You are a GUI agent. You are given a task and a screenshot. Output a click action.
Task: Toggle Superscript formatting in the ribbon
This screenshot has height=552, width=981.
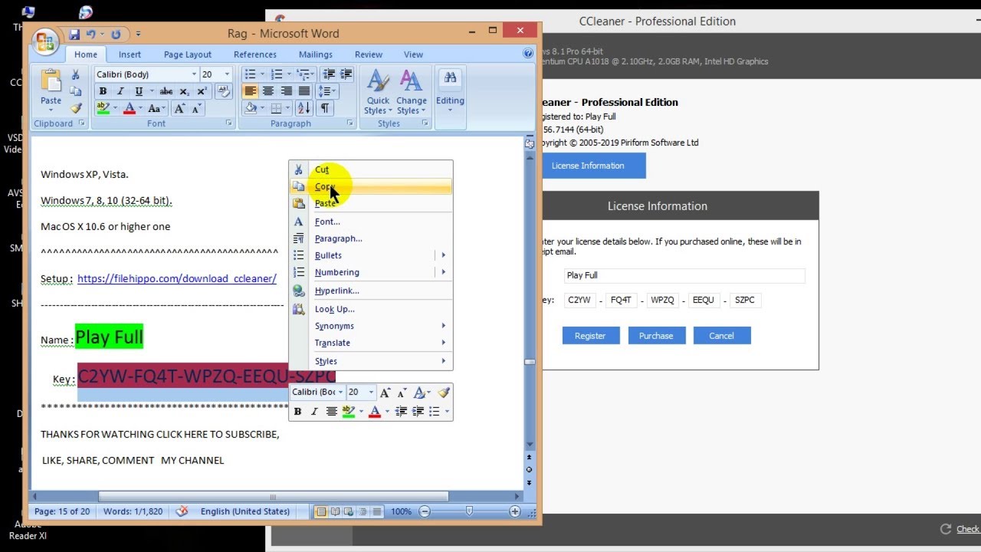pyautogui.click(x=202, y=91)
